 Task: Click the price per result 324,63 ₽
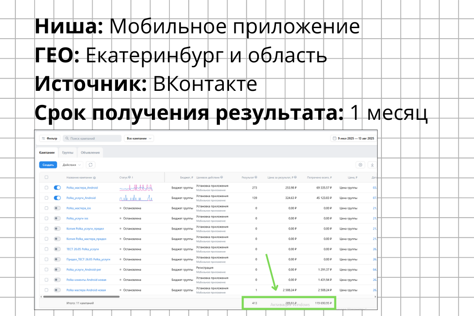[291, 198]
